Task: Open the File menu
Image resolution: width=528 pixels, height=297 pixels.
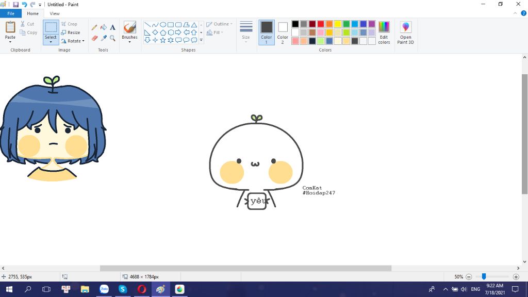Action: pos(11,13)
